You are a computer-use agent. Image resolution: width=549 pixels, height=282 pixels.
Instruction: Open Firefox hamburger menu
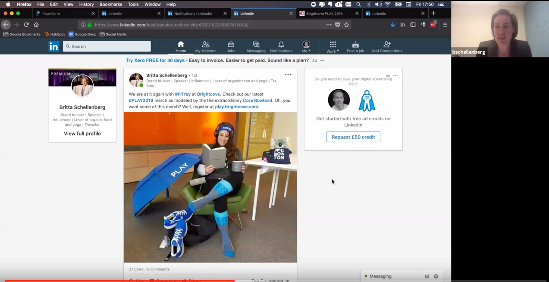[x=445, y=25]
